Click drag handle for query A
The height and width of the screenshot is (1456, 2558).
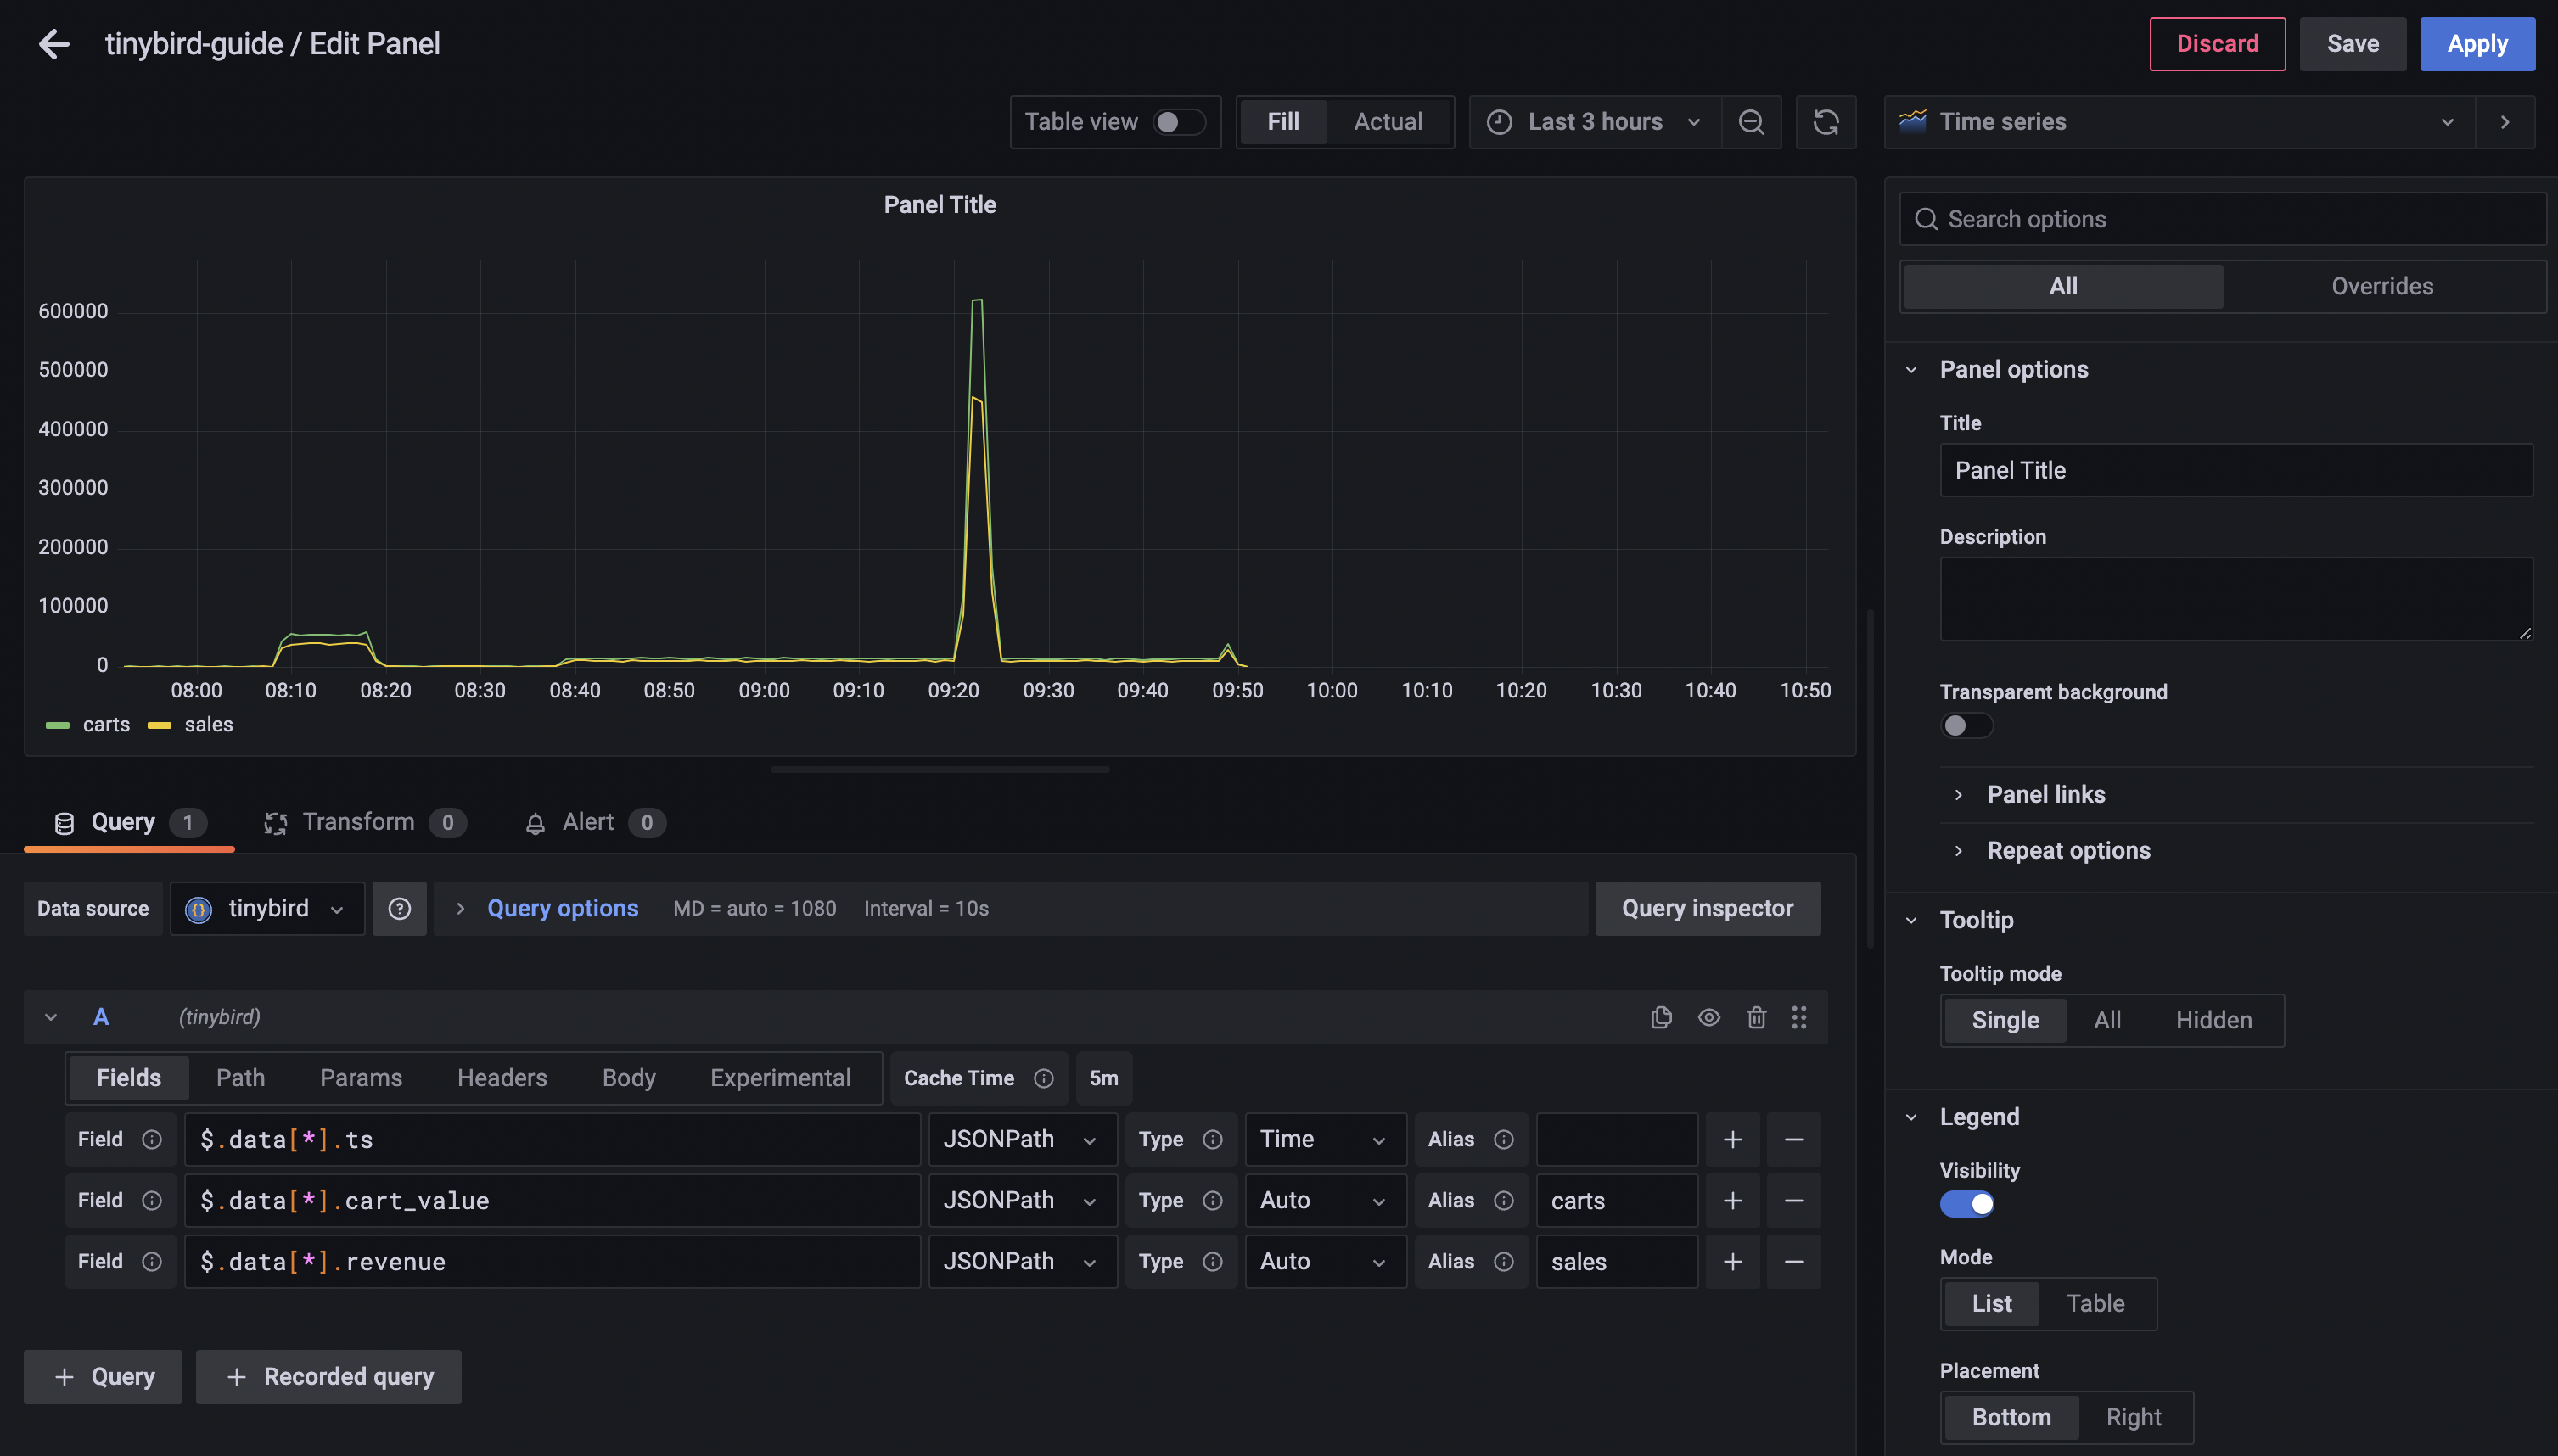click(x=1799, y=1017)
